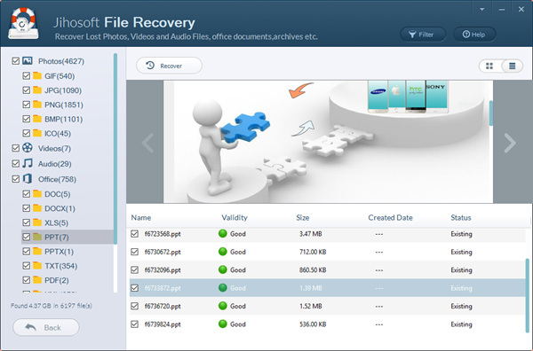Sort files by Created Date column
Image resolution: width=533 pixels, height=351 pixels.
click(390, 217)
